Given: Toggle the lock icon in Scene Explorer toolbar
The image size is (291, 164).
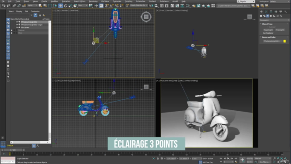Looking at the screenshot, I should point(40,15).
